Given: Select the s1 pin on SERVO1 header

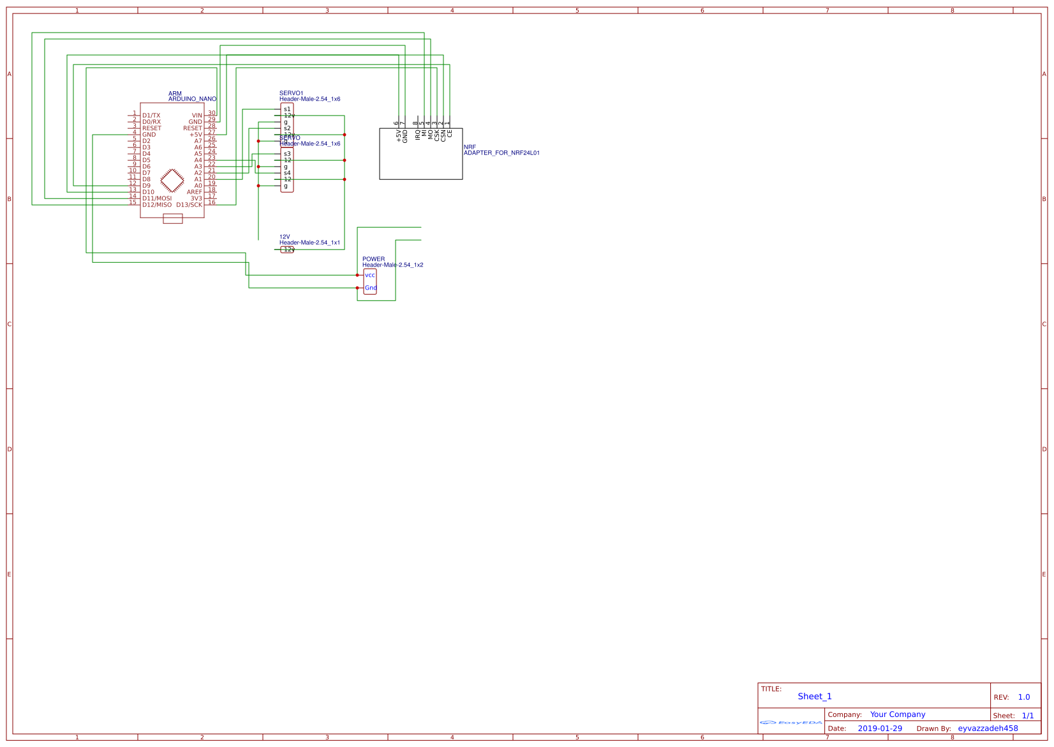Looking at the screenshot, I should (287, 109).
